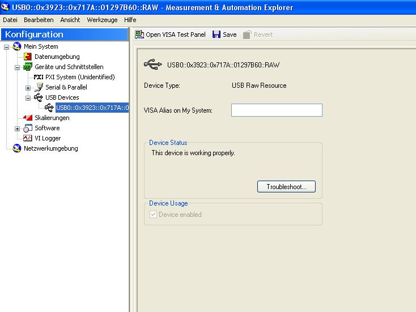Open the Datei menu
Viewport: 416px width, 312px height.
pyautogui.click(x=10, y=20)
